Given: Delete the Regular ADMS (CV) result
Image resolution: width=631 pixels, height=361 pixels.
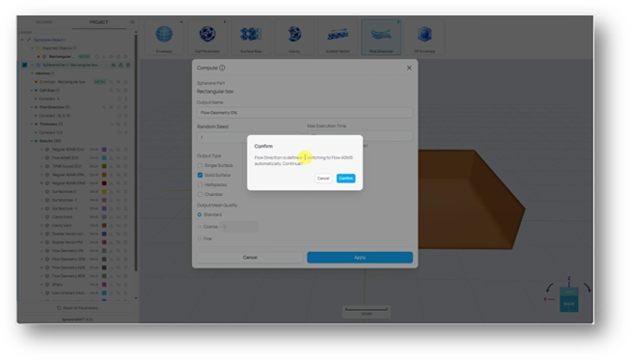Looking at the screenshot, I should pyautogui.click(x=125, y=150).
